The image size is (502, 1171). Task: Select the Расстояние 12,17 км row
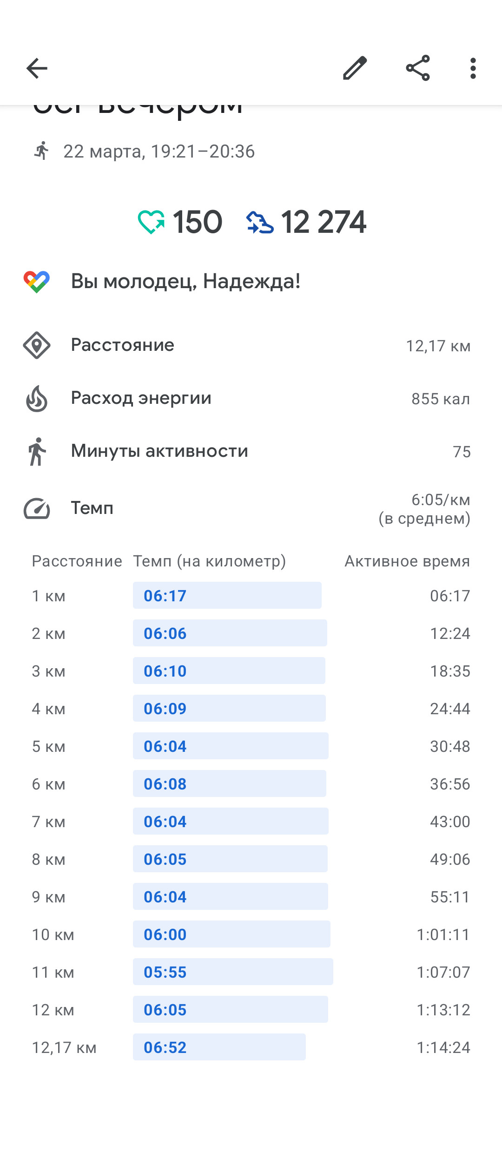point(251,345)
